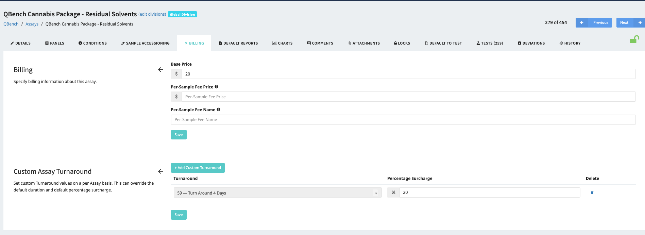
Task: Collapse Billing section with arrow icon
Action: 160,70
